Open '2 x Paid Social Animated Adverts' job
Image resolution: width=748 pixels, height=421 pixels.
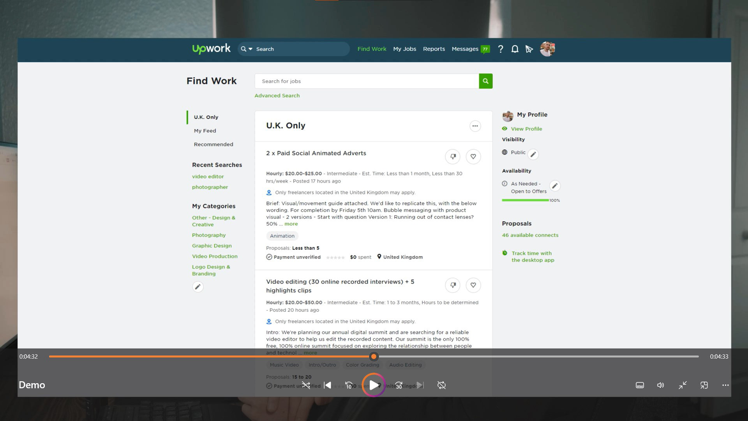(316, 153)
